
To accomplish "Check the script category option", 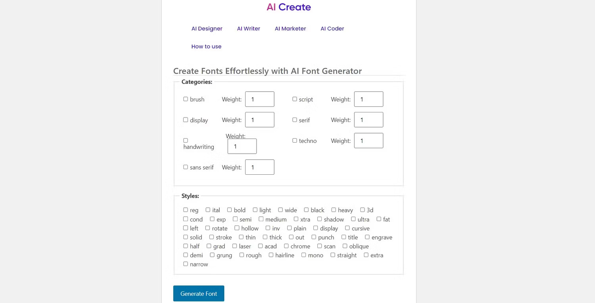I will [x=295, y=98].
